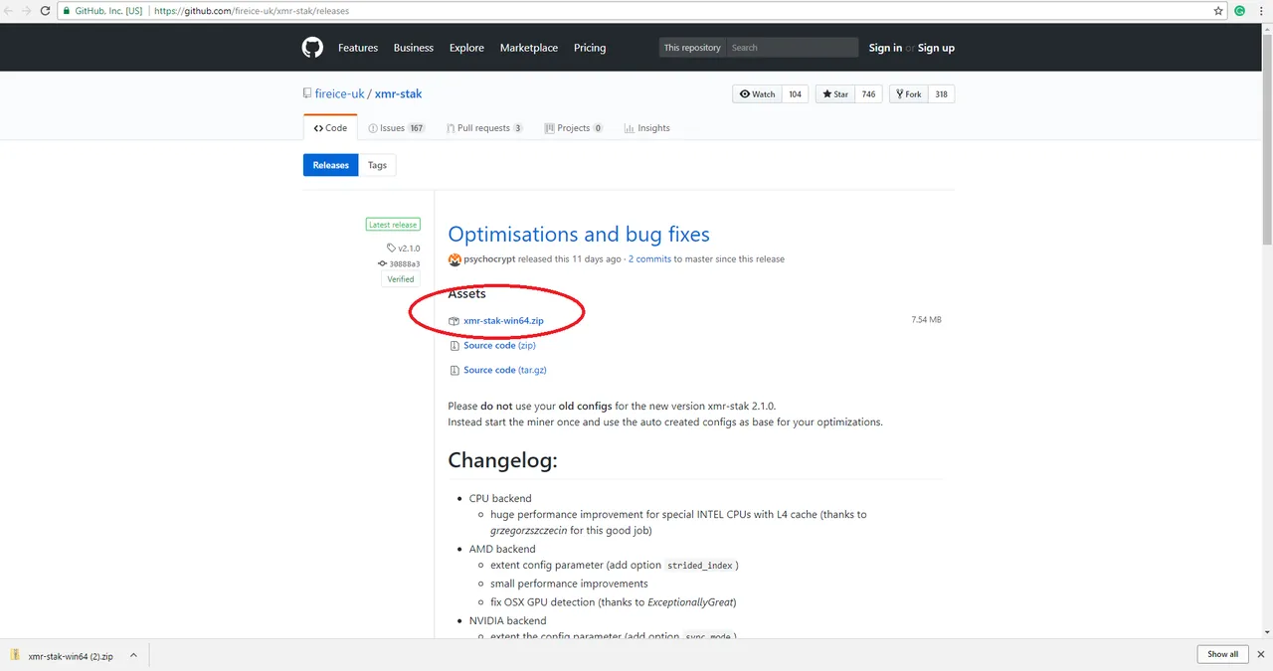Click the Verified badge
The height and width of the screenshot is (671, 1273).
coord(401,279)
